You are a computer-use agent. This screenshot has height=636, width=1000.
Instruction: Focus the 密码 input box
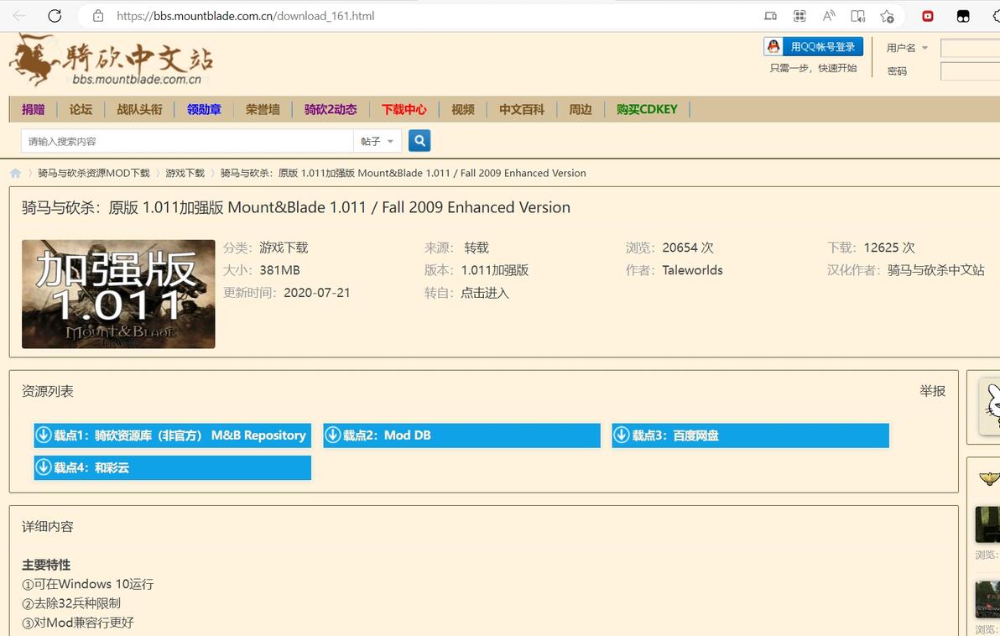coord(970,70)
